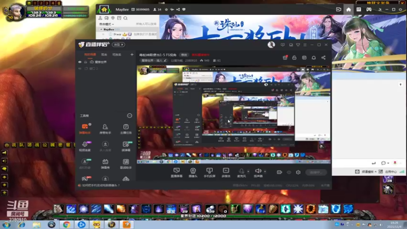Open notifications bell in 直播伴侣
The height and width of the screenshot is (229, 407).
(313, 58)
